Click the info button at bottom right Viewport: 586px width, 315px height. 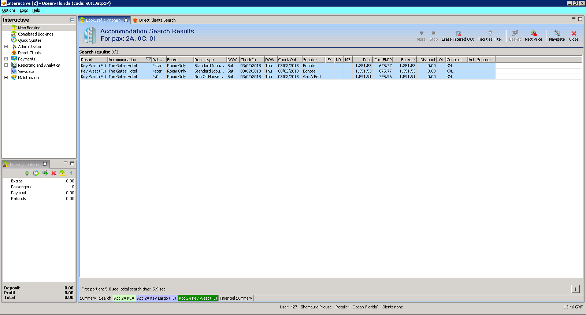point(575,289)
